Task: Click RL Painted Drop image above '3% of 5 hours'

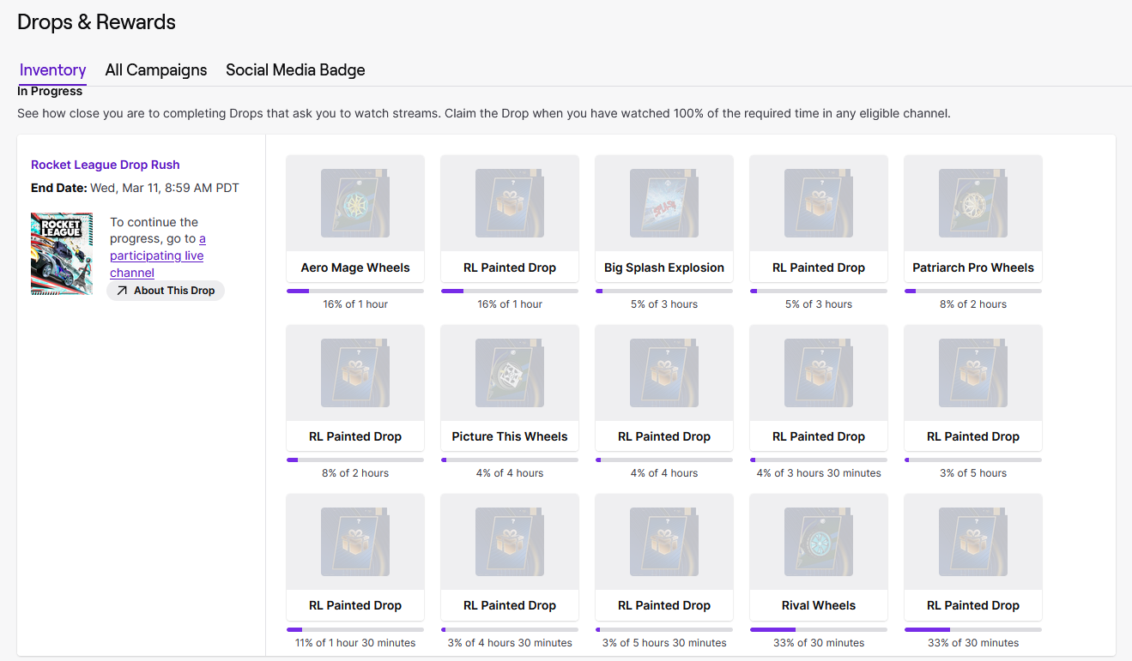Action: pos(973,372)
